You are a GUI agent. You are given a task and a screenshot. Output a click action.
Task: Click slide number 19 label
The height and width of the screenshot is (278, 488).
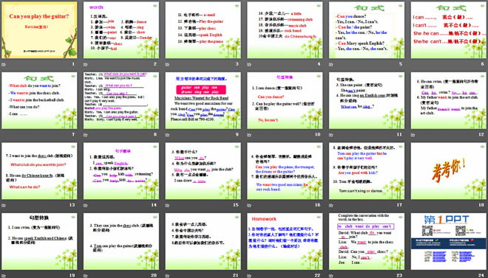pyautogui.click(x=72, y=275)
